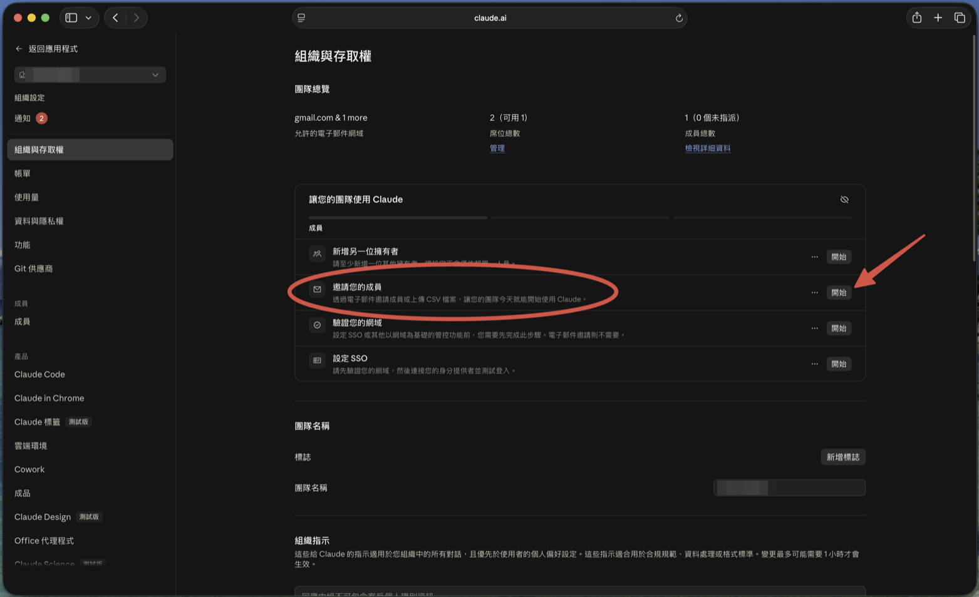This screenshot has width=979, height=597.
Task: Open 通知 with the 2 badge
Action: point(31,118)
